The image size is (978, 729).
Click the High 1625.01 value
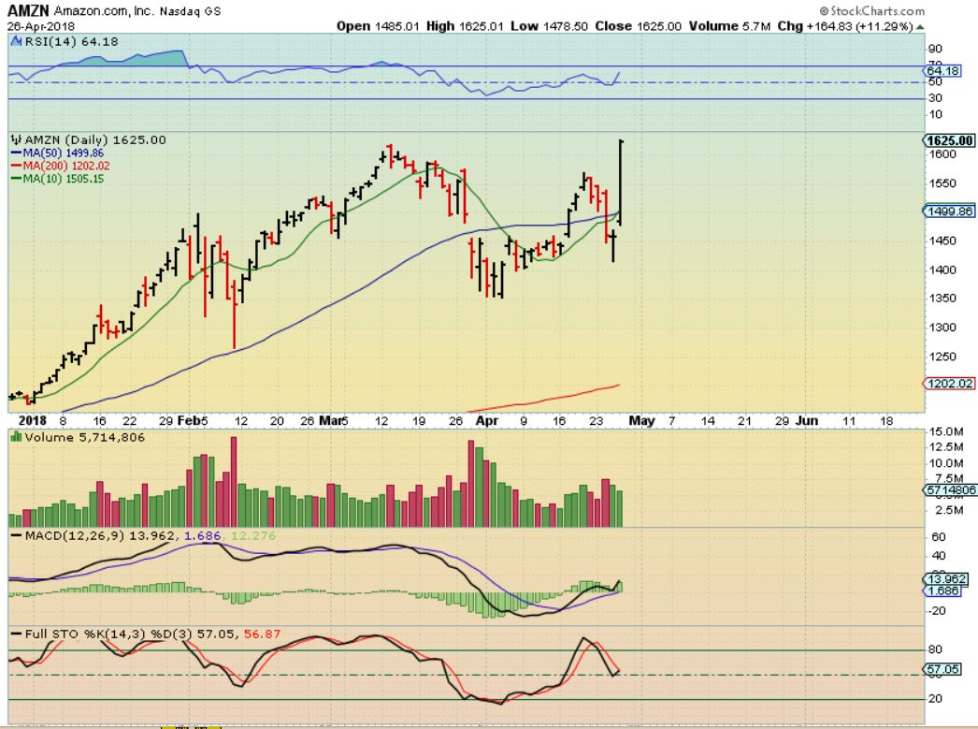click(465, 26)
